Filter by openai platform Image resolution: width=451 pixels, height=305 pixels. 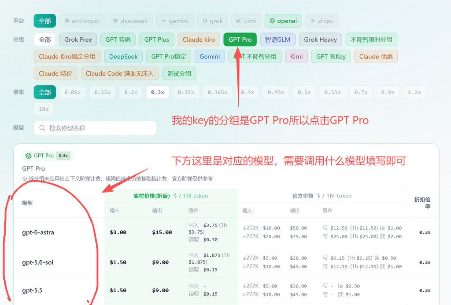point(283,21)
